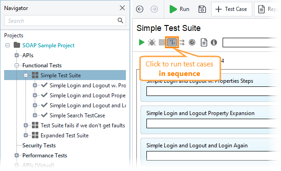Select Security Tests in the tree
Viewport: 281px width, 171px height.
pos(39,146)
